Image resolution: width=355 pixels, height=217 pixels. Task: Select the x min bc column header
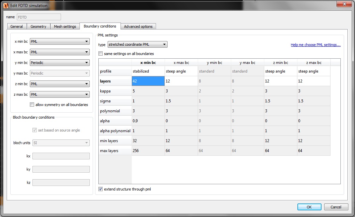[148, 63]
